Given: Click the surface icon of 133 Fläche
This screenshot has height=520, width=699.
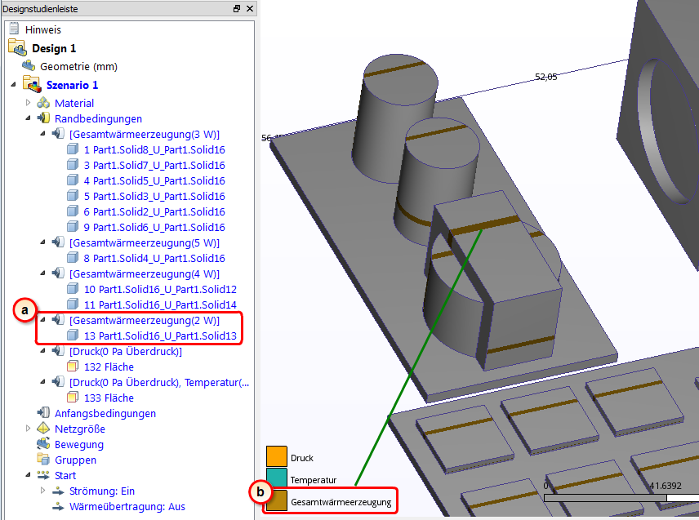Looking at the screenshot, I should pos(73,398).
